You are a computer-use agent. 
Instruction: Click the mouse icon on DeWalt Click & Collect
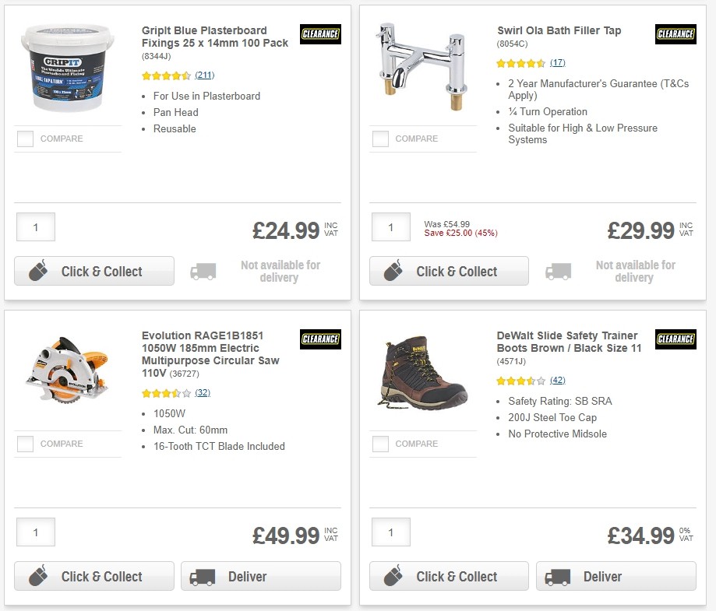(393, 576)
